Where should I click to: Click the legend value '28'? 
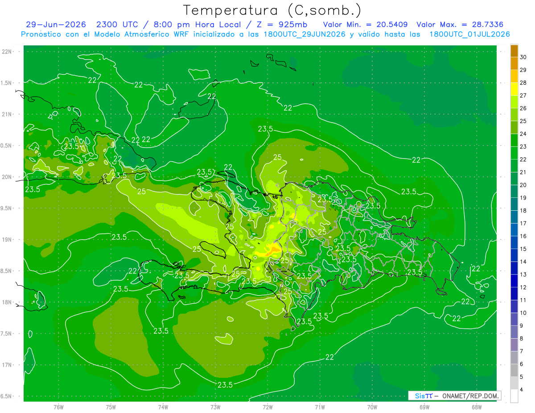point(524,83)
